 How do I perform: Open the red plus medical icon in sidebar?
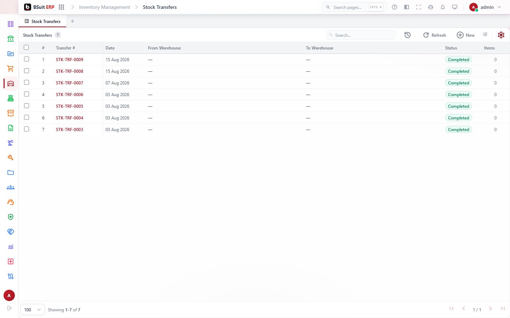pos(11,261)
